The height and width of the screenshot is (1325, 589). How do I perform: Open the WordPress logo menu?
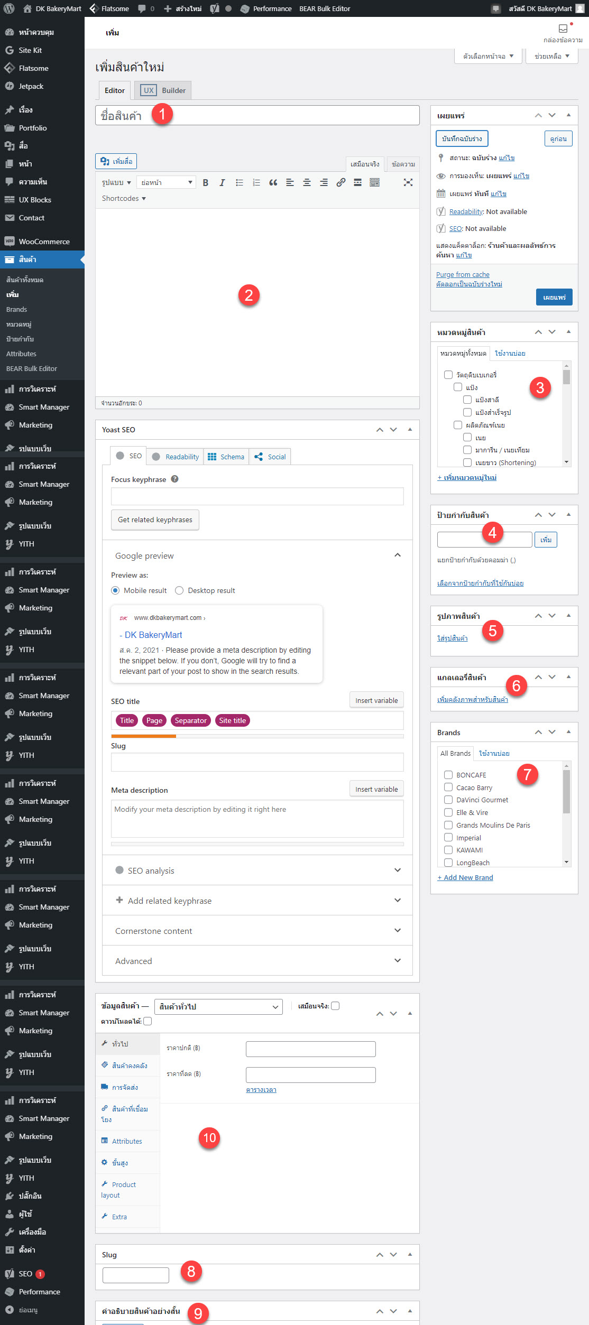[x=9, y=8]
